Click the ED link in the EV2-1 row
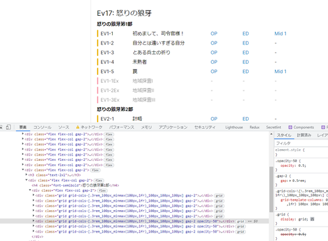The height and width of the screenshot is (241, 328). pos(245,119)
